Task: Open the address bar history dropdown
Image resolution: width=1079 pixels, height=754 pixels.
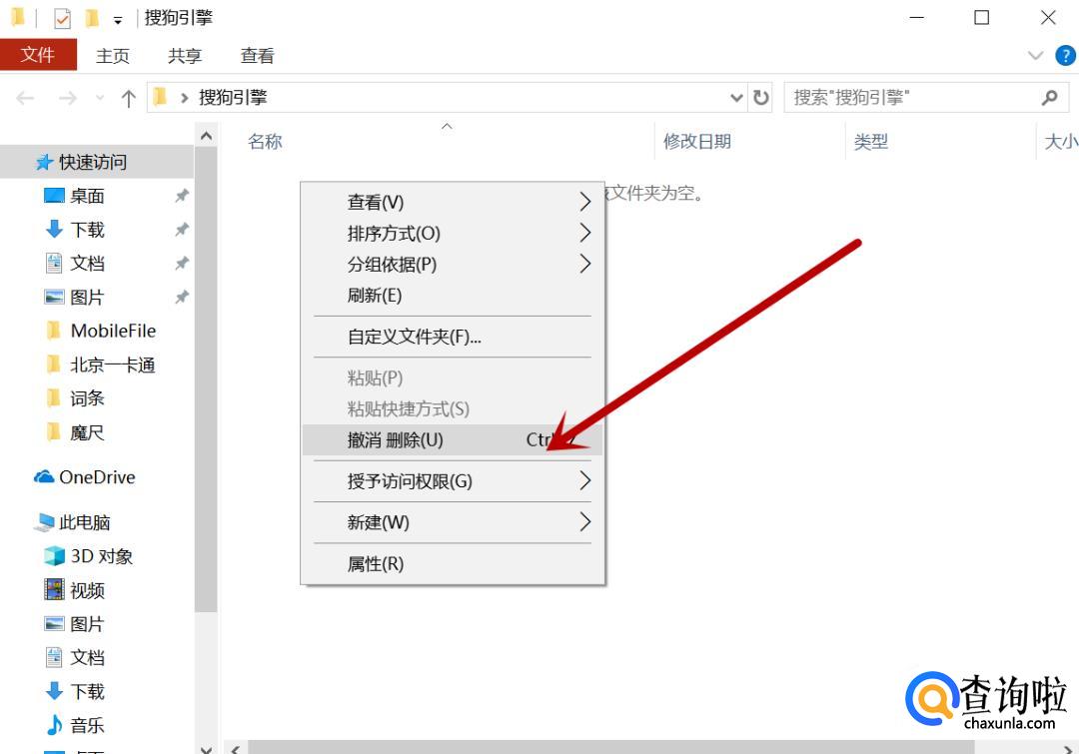Action: [736, 98]
